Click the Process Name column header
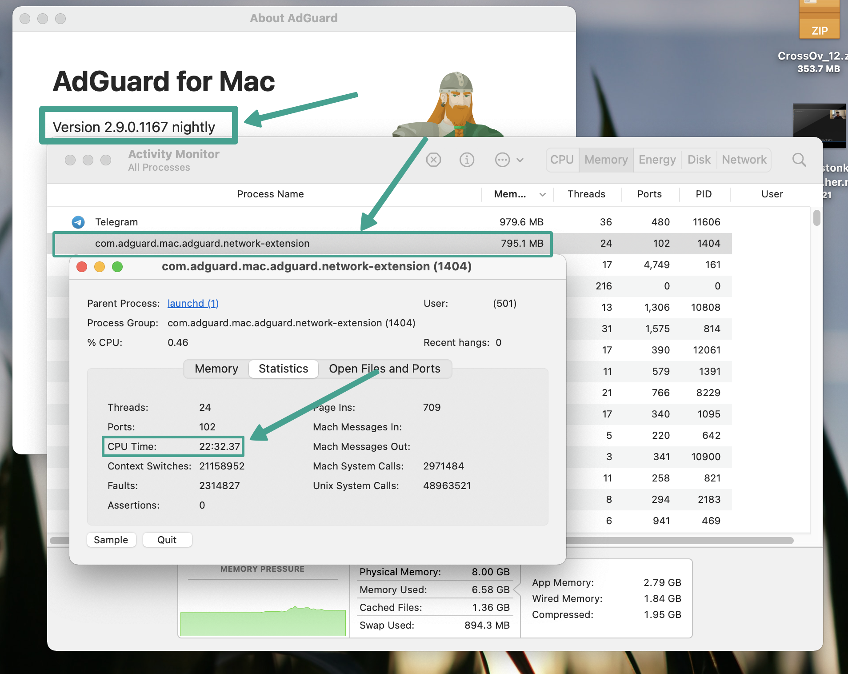The image size is (848, 674). 270,194
